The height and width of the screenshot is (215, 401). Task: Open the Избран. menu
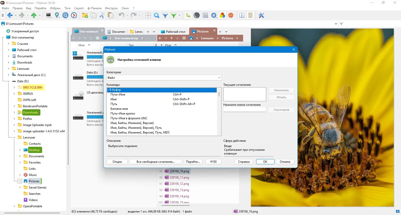[x=55, y=8]
